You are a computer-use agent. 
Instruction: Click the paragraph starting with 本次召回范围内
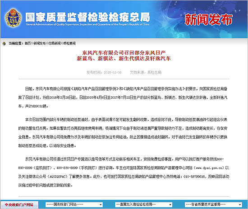123,132
